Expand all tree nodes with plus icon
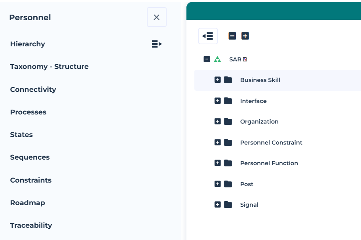This screenshot has width=361, height=240. click(x=245, y=36)
